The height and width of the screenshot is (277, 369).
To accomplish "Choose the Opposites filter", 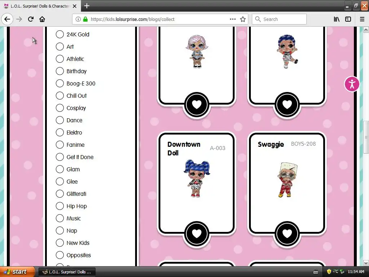I will (x=73, y=255).
